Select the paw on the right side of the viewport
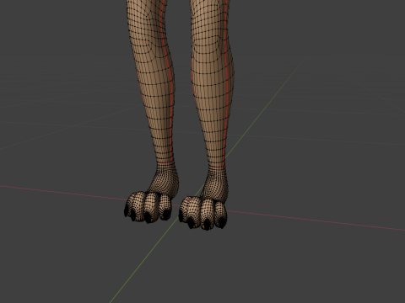The height and width of the screenshot is (303, 405). tap(203, 198)
